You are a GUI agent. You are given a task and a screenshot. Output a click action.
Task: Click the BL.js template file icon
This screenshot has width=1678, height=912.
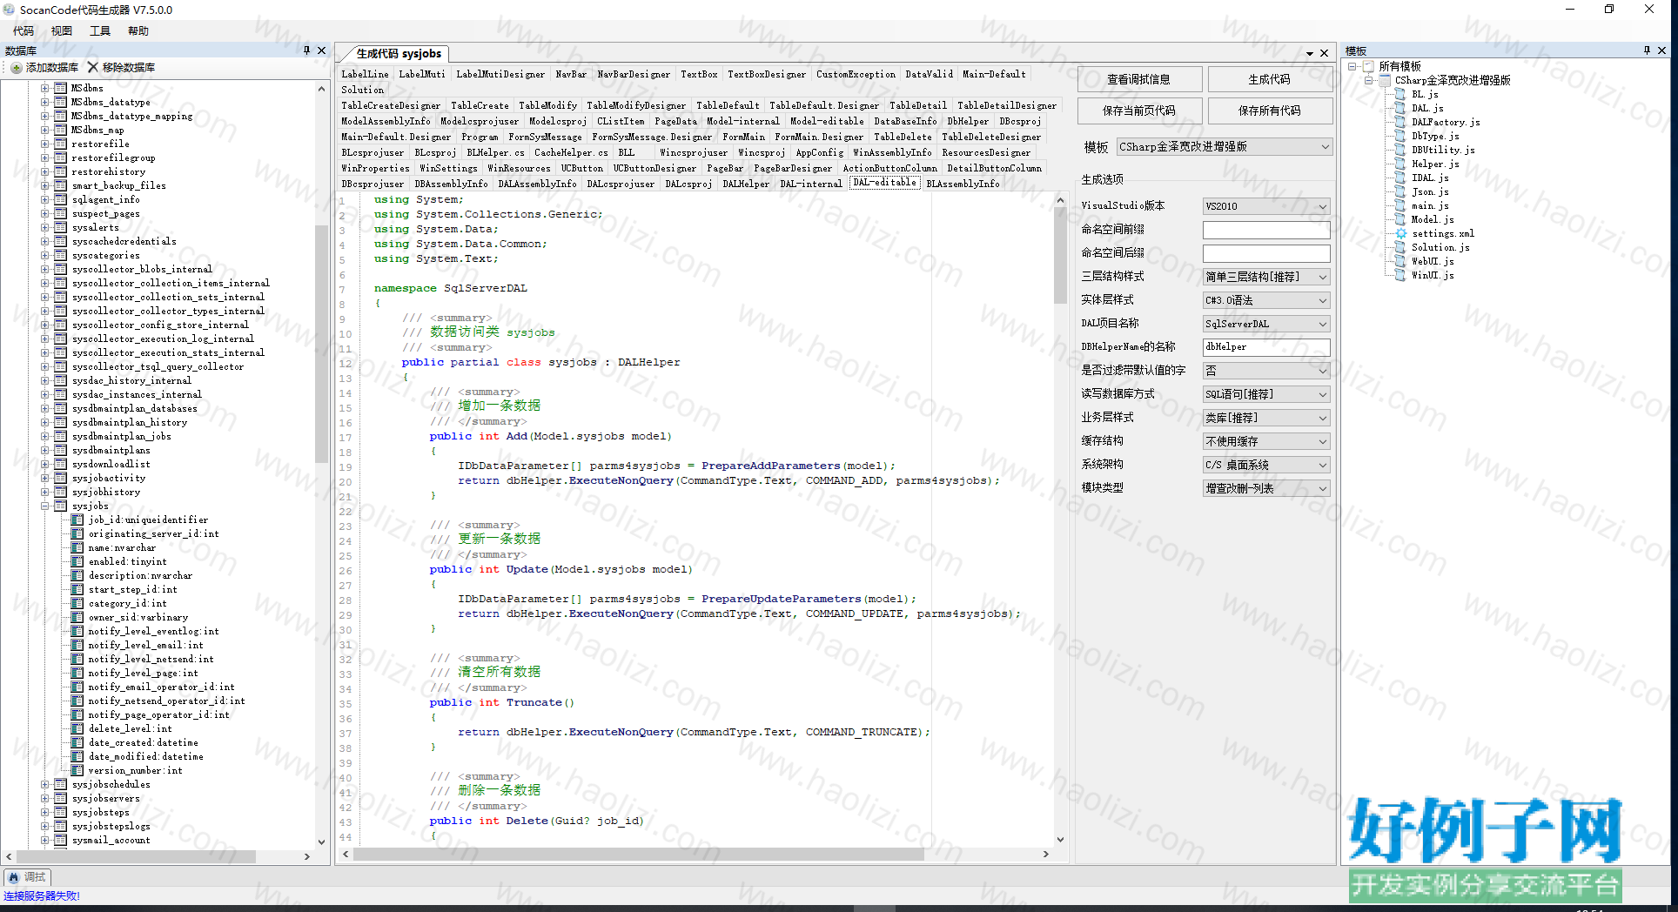1399,94
